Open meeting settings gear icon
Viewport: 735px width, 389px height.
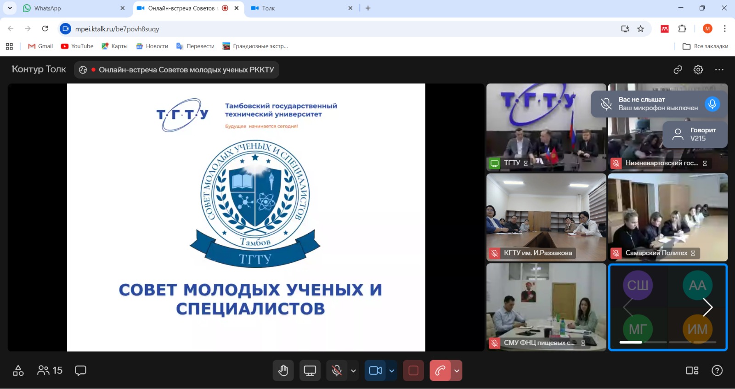698,70
